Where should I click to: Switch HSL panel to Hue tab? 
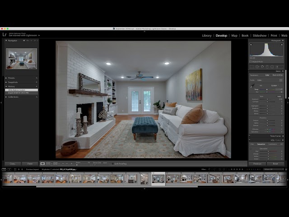tap(252, 144)
